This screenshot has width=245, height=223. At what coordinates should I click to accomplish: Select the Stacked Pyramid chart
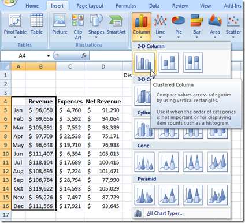pyautogui.click(x=169, y=195)
